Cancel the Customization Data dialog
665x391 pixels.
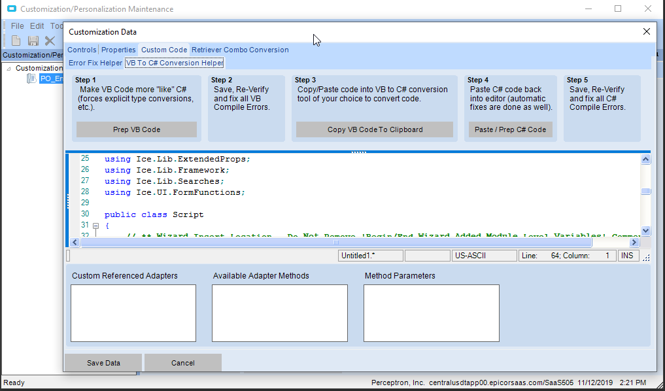pyautogui.click(x=183, y=363)
